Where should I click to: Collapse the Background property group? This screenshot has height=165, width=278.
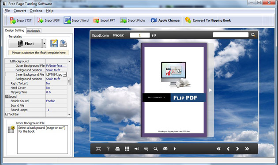(x=11, y=61)
